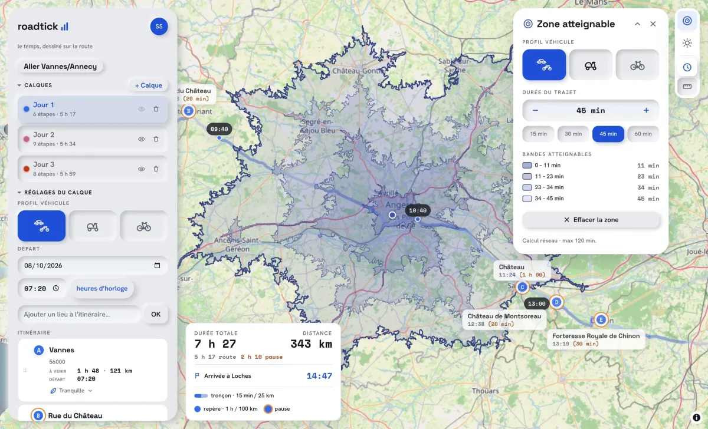Set trip duration preset to 30 min

(x=573, y=134)
